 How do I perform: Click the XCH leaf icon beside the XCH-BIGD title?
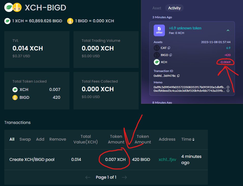pos(9,7)
